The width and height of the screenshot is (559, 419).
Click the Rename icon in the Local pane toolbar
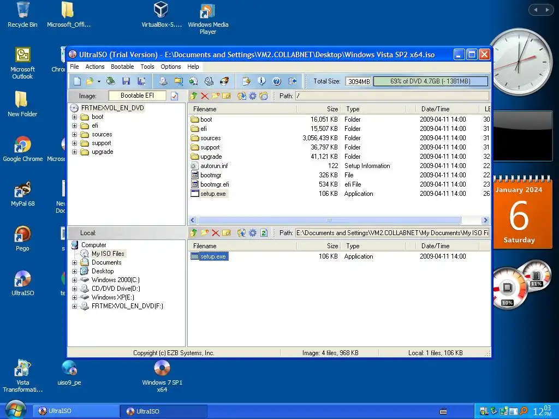(227, 232)
